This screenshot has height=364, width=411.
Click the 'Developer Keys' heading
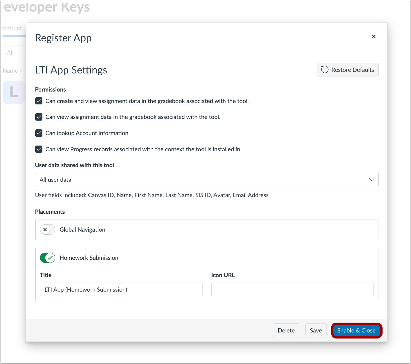(x=45, y=7)
